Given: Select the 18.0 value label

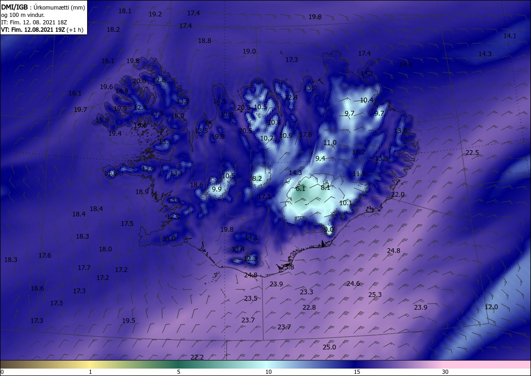Looking at the screenshot, I should pyautogui.click(x=105, y=249).
